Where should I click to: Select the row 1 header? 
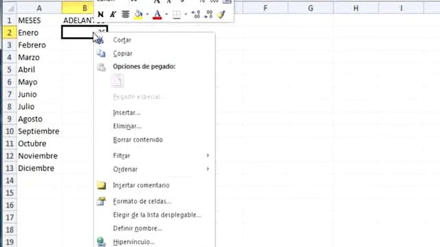point(10,21)
